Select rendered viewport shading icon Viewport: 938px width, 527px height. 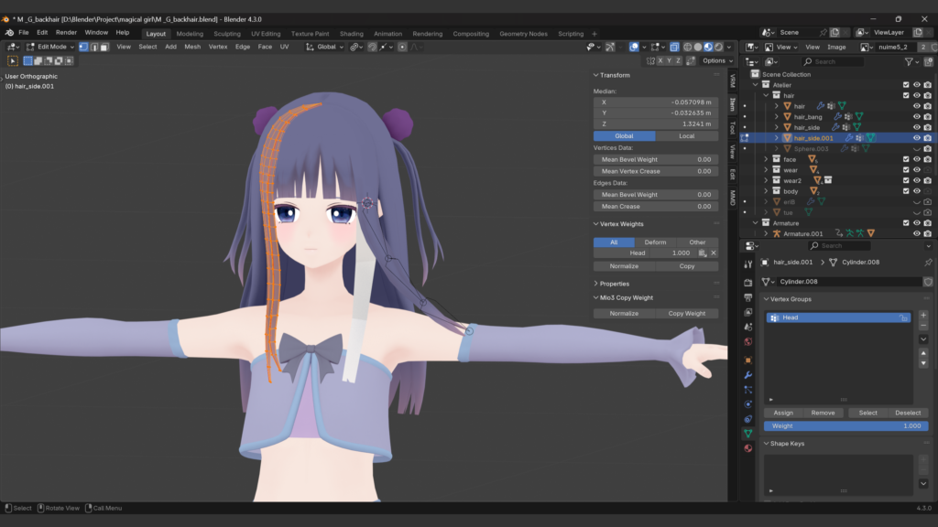(719, 47)
